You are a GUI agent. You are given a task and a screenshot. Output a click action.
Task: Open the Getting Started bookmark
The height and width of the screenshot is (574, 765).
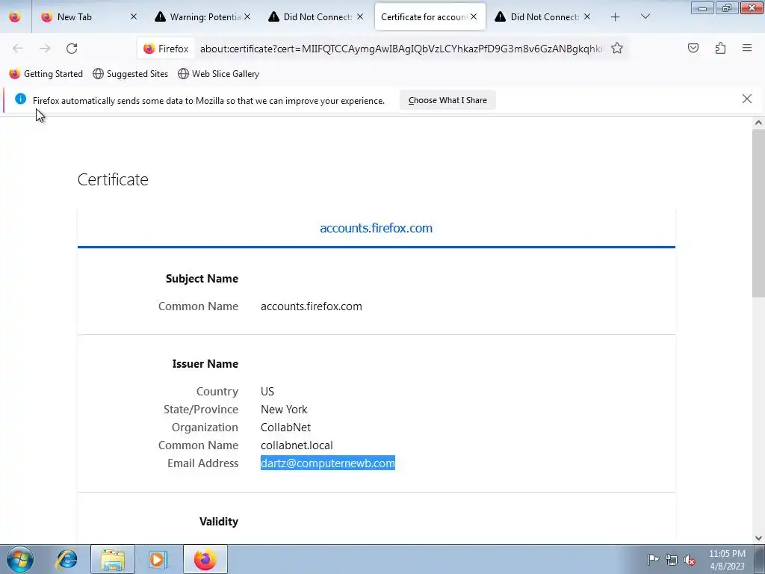(46, 74)
